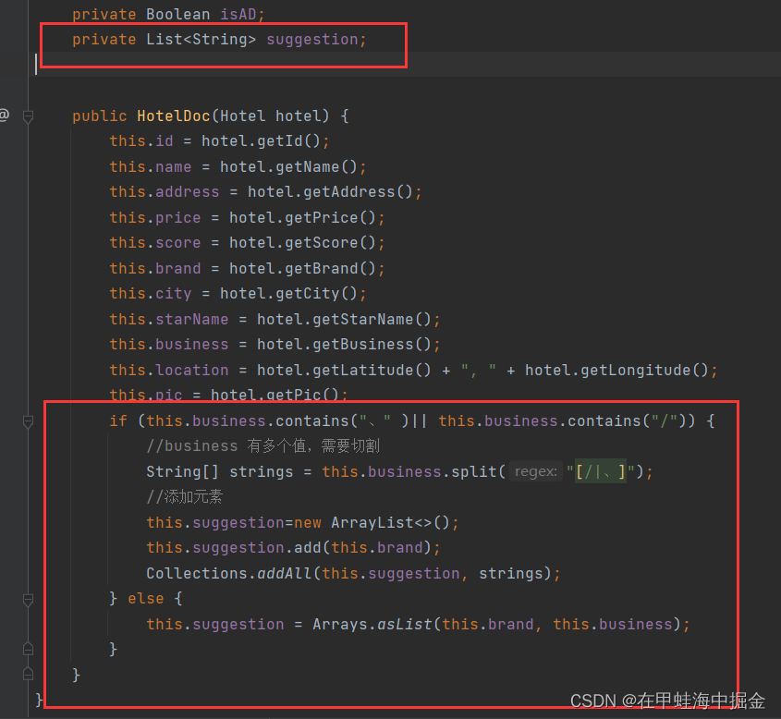Image resolution: width=781 pixels, height=719 pixels.
Task: Click the else keyword
Action: click(x=145, y=598)
